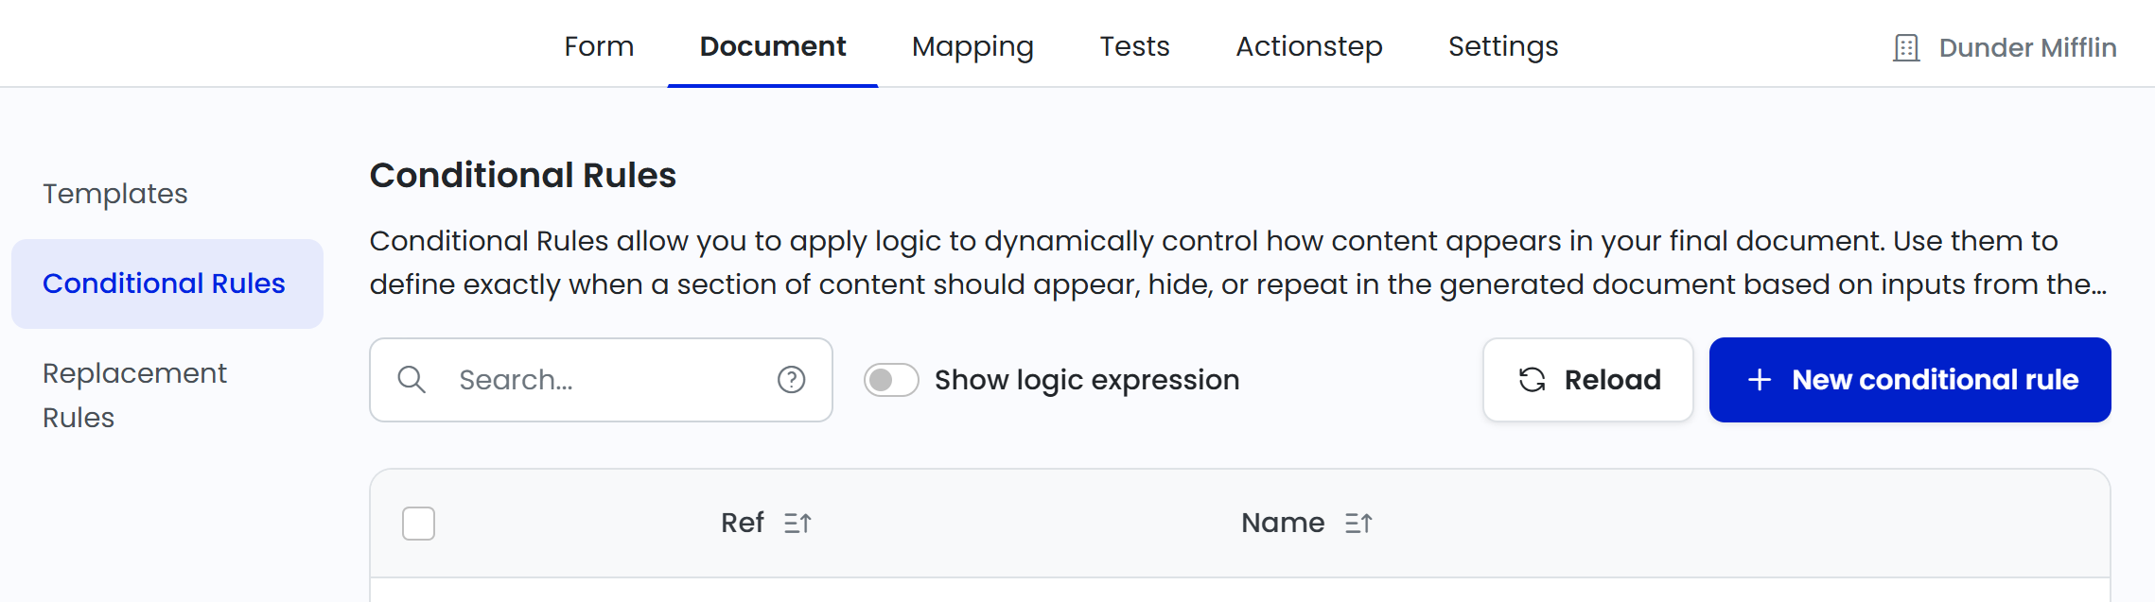Viewport: 2155px width, 602px height.
Task: Check the select-all checkbox in table header
Action: pos(418,524)
